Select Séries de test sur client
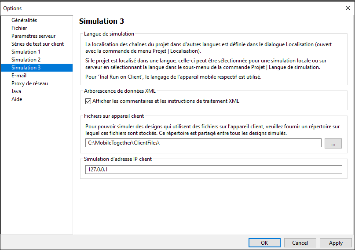355x250 pixels. 37,44
